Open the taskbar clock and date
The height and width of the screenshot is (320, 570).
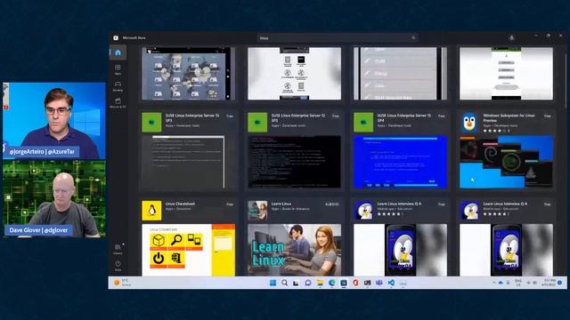(x=550, y=283)
